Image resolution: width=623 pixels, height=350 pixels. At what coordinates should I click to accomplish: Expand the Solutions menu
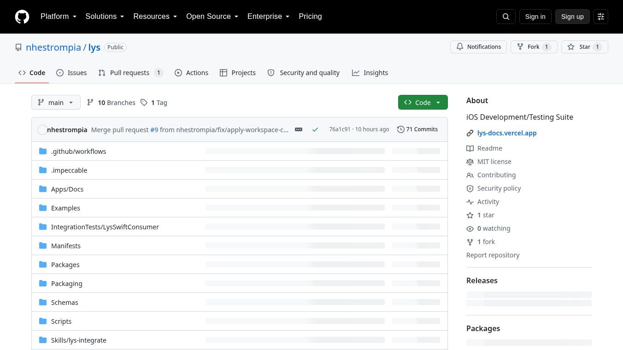pos(105,17)
